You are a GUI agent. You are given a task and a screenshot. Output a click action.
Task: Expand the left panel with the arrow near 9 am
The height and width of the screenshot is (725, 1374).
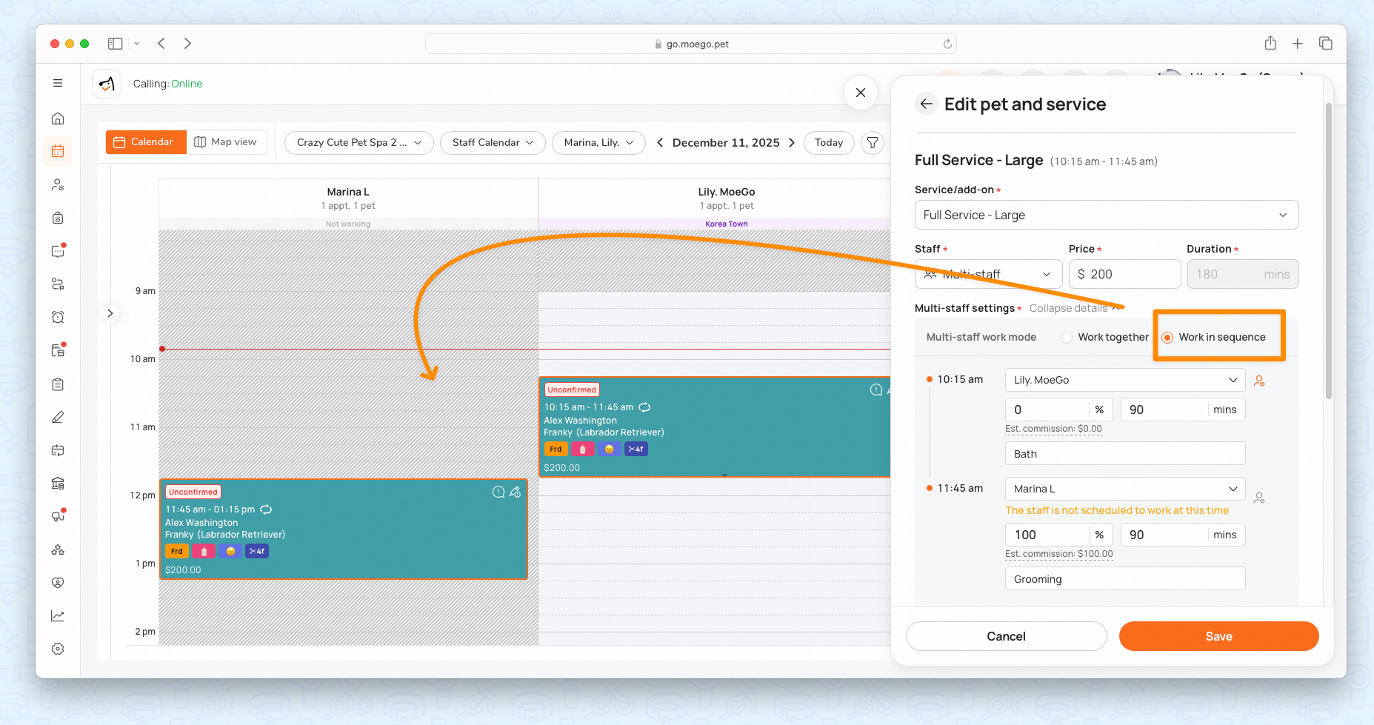click(x=110, y=313)
